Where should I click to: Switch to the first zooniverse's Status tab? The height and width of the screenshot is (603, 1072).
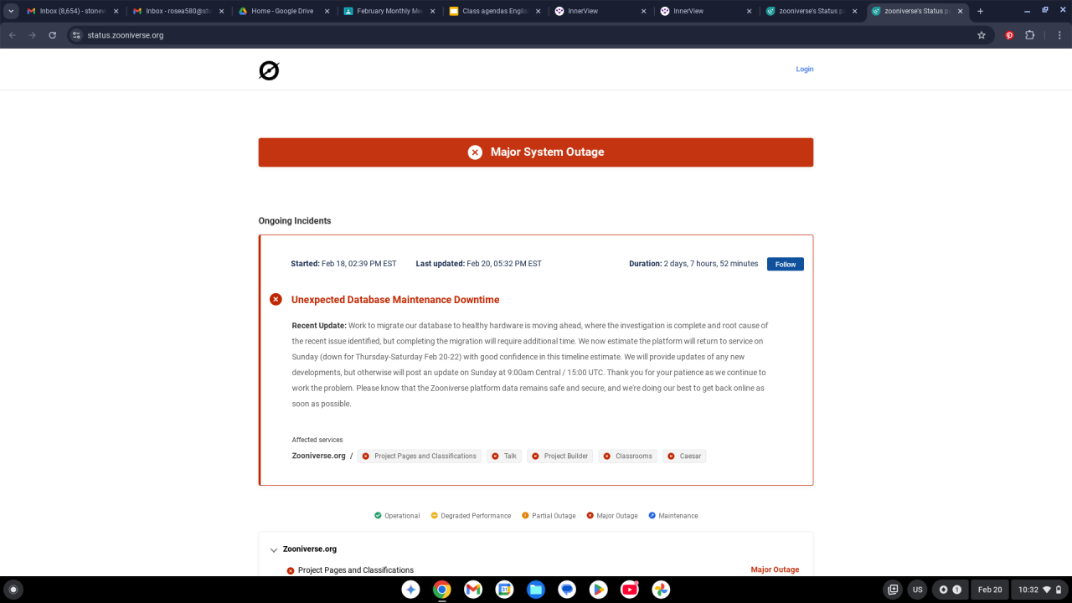pyautogui.click(x=812, y=12)
